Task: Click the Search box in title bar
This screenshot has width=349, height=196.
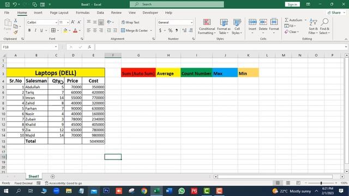Action: (177, 4)
